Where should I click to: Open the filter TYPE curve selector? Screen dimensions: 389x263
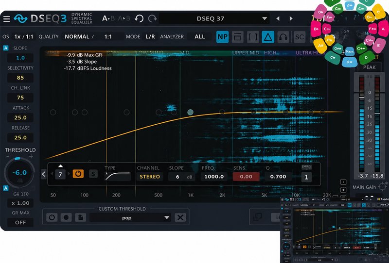[118, 176]
